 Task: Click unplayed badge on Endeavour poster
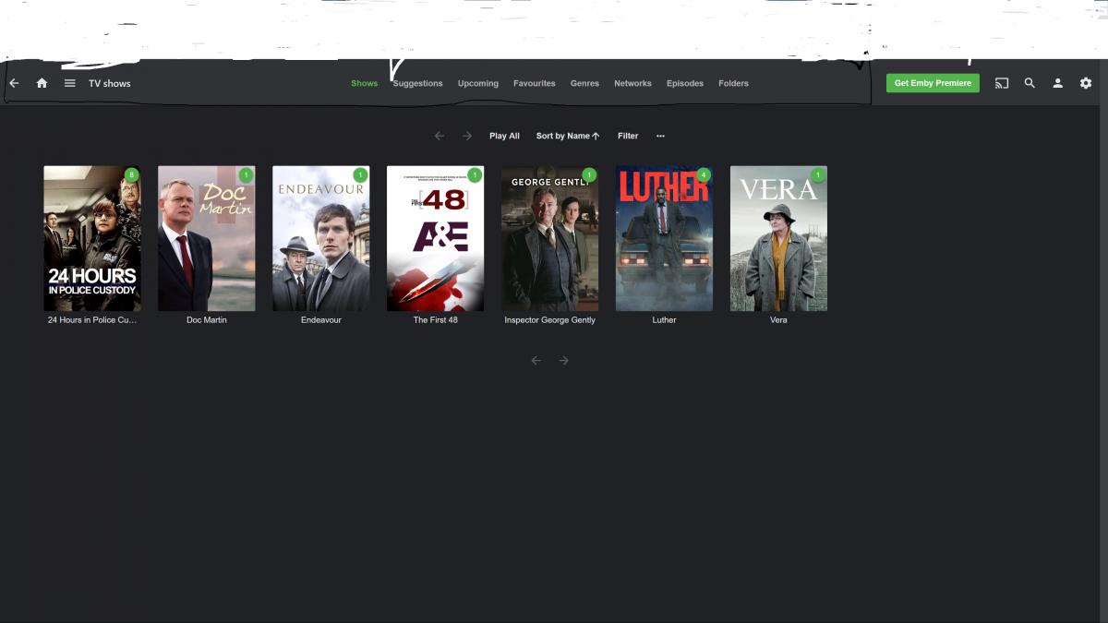(360, 174)
